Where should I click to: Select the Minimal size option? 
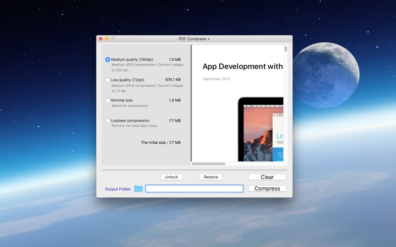[107, 100]
